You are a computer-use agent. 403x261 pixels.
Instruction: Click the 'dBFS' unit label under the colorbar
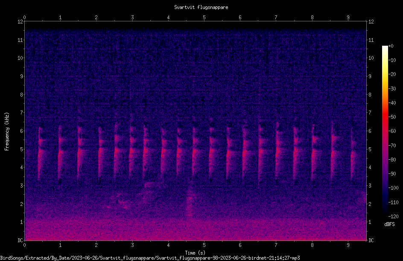coord(389,224)
